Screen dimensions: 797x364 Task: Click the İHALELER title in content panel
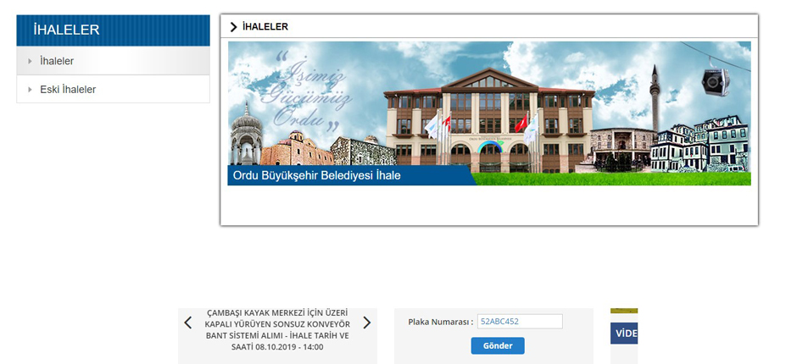click(265, 27)
